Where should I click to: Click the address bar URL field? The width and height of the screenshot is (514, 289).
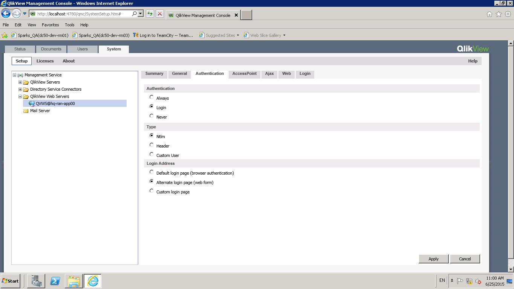[84, 14]
